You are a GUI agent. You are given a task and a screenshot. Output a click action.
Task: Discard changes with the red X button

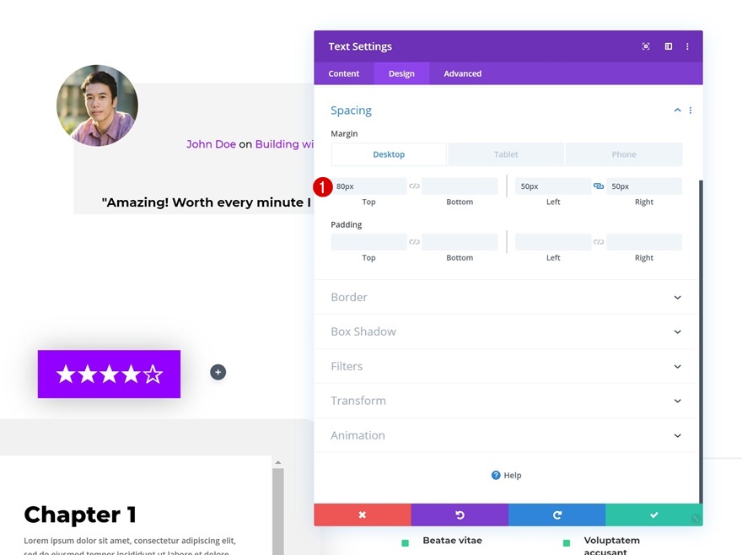(363, 515)
